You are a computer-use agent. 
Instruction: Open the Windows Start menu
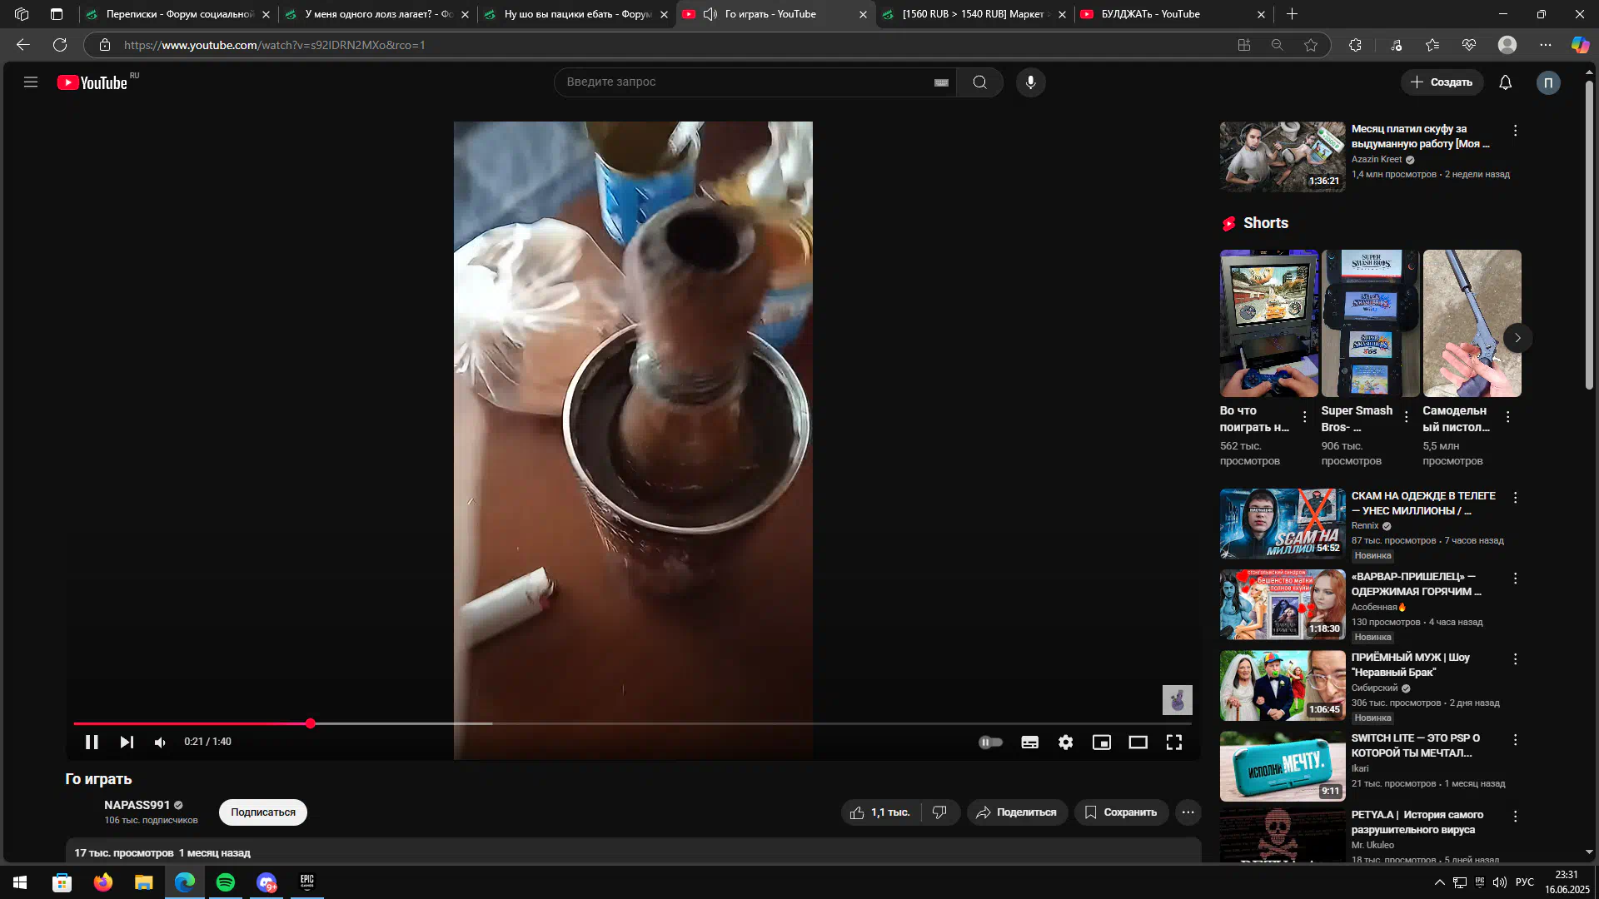point(20,882)
